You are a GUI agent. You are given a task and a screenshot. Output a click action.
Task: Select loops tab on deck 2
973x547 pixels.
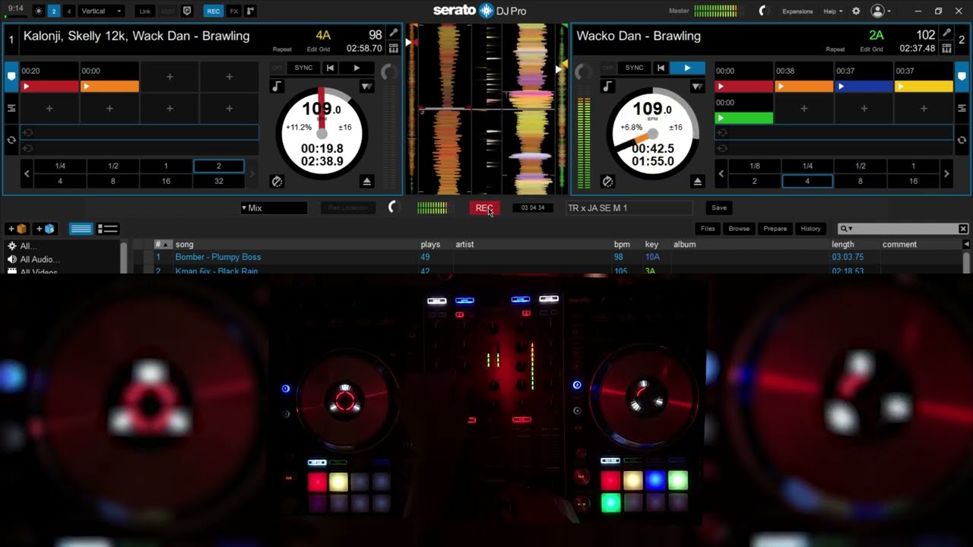[962, 140]
